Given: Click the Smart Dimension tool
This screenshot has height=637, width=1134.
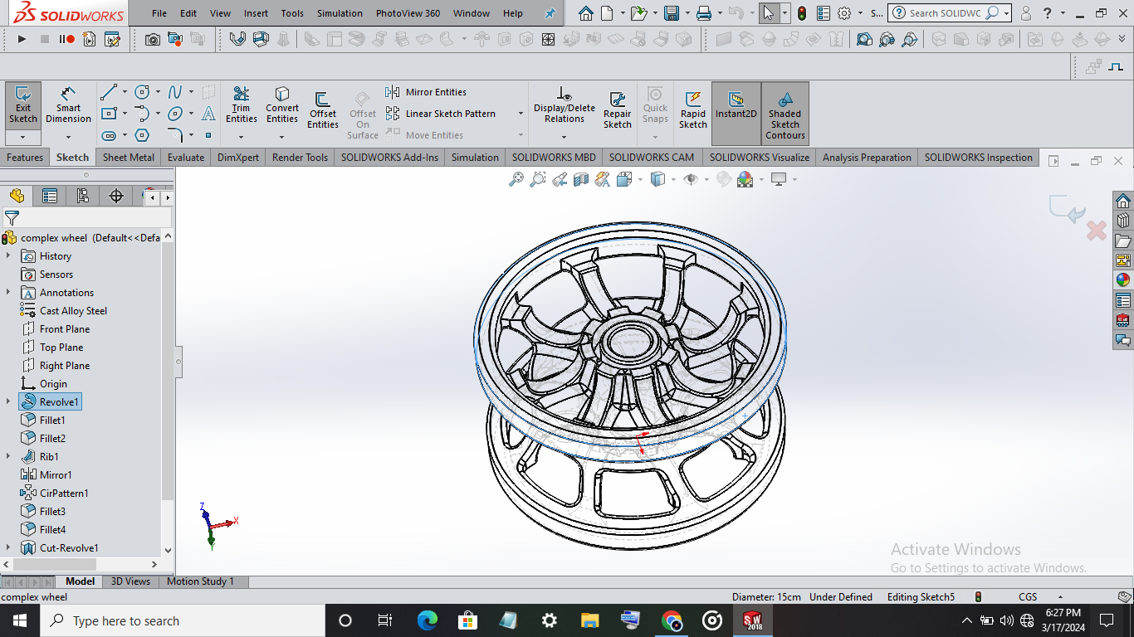Looking at the screenshot, I should [x=68, y=105].
